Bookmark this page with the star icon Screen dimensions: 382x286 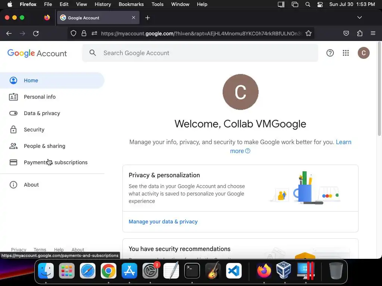(x=309, y=33)
